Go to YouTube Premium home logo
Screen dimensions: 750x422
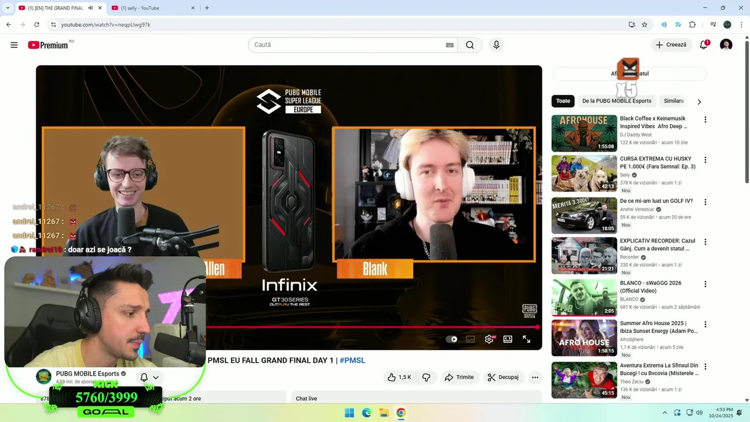48,45
